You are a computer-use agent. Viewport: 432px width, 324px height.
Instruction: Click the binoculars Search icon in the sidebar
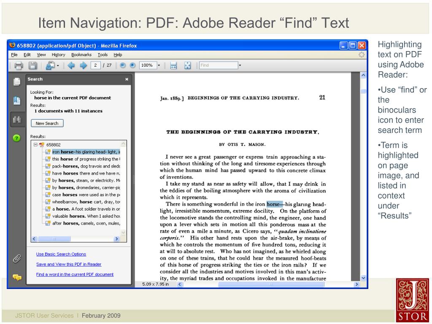[x=17, y=119]
